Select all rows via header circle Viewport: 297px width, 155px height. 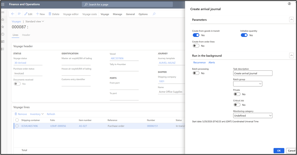(17, 120)
